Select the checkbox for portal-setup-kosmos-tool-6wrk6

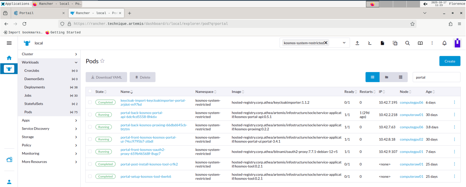pos(90,176)
